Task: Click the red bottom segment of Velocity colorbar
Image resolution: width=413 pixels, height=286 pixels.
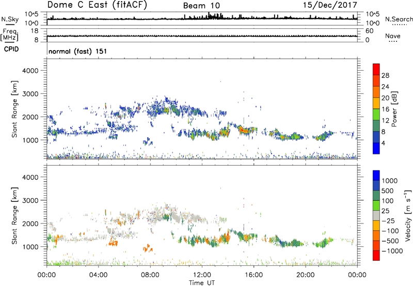Action: (x=376, y=256)
